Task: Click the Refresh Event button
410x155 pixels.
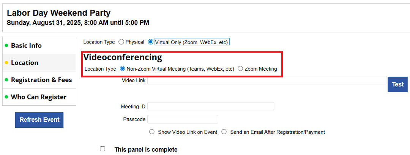Action: coord(39,120)
